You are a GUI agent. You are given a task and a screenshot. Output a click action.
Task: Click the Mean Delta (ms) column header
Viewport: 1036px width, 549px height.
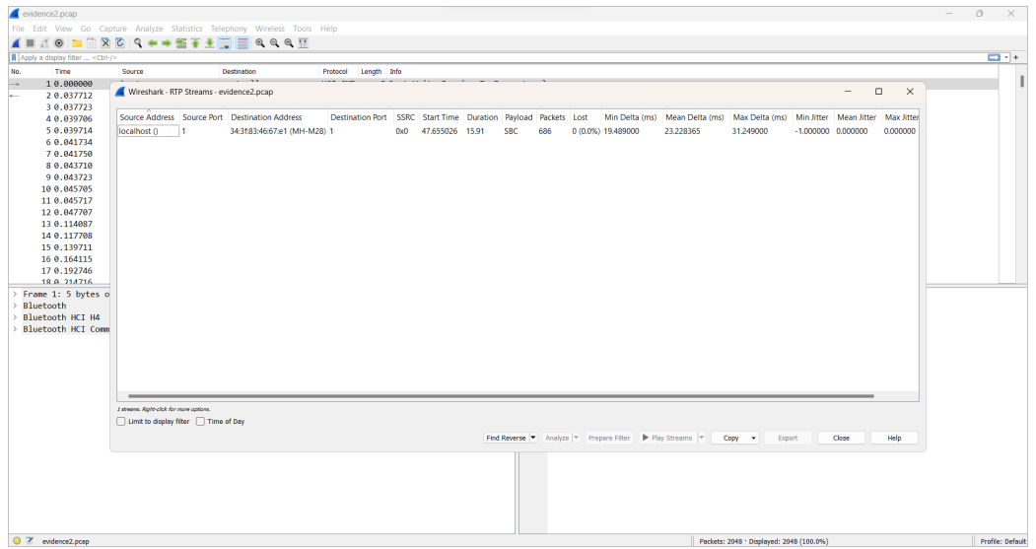pyautogui.click(x=695, y=117)
